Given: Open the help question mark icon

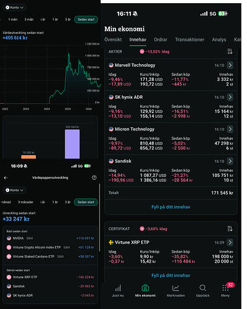Looking at the screenshot, I should (94, 177).
